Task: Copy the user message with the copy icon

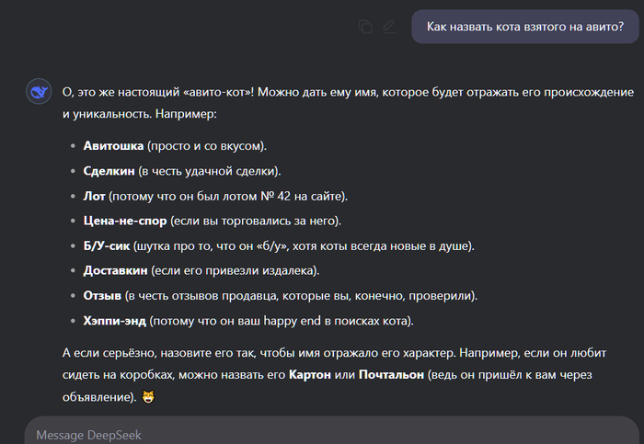Action: coord(365,27)
